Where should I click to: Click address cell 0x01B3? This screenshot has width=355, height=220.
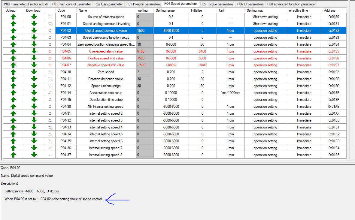point(334,141)
